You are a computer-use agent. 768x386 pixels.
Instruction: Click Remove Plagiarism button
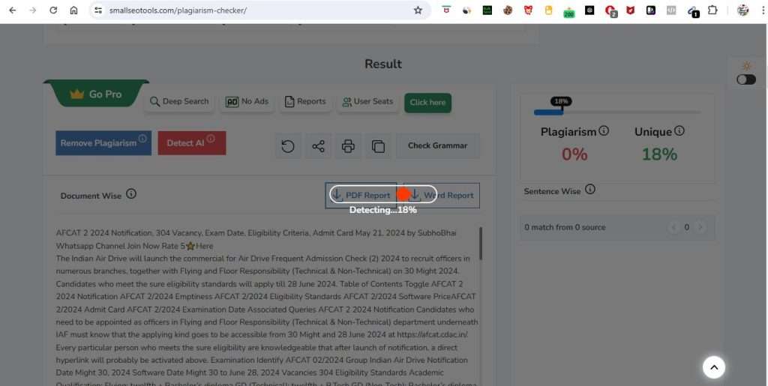(103, 143)
